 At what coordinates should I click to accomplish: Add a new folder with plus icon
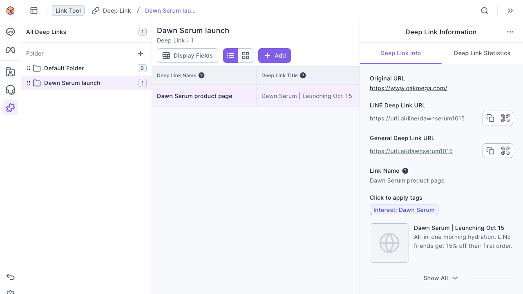[x=141, y=53]
